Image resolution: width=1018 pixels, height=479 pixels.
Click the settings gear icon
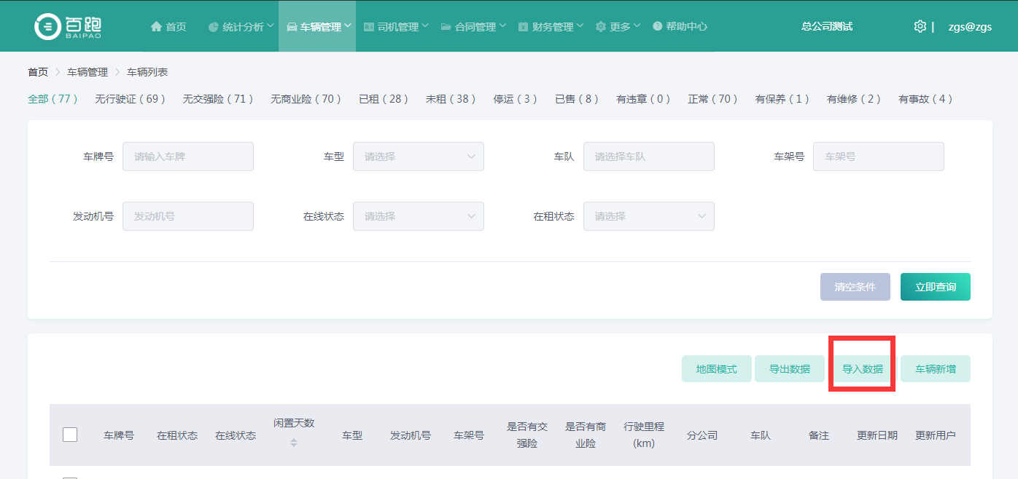pos(920,26)
